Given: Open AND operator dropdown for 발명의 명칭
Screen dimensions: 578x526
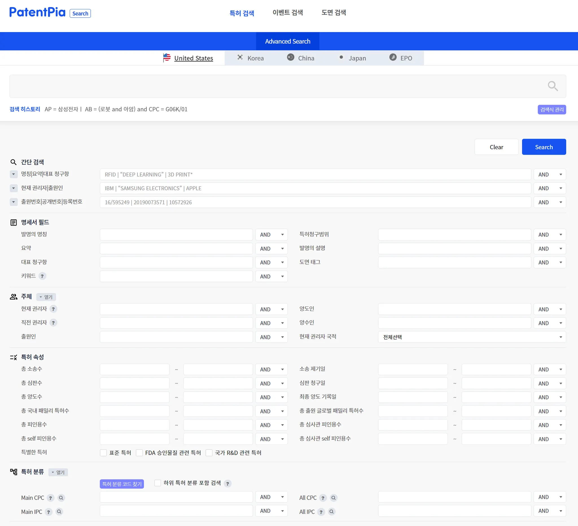Looking at the screenshot, I should (x=271, y=235).
